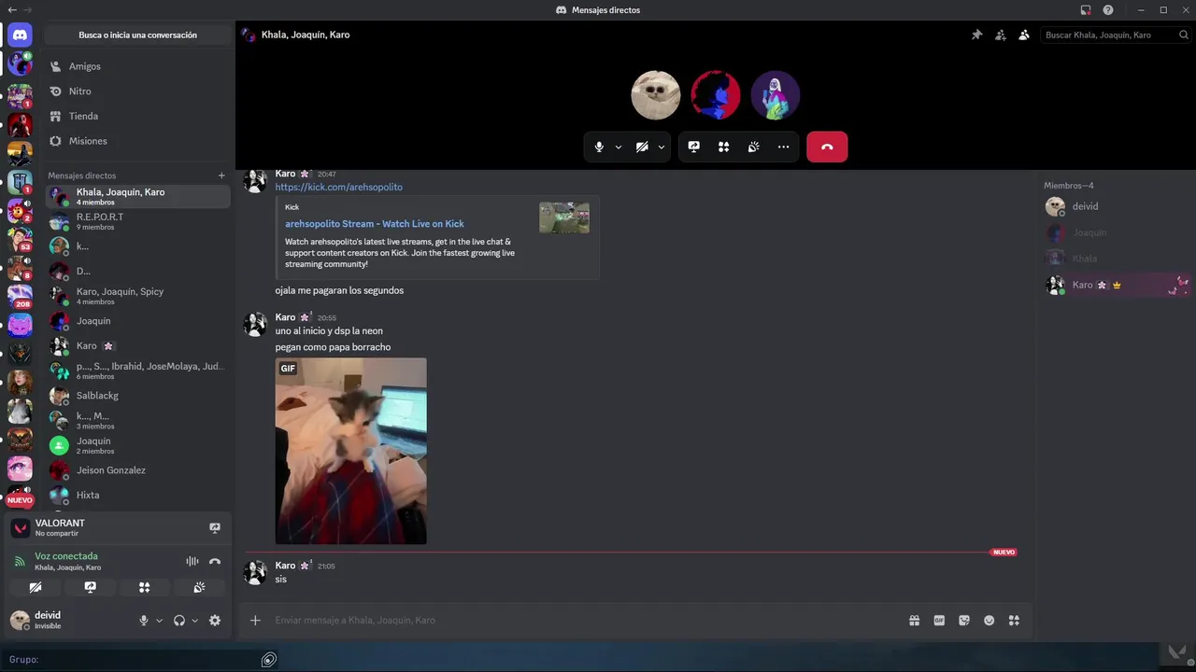1196x672 pixels.
Task: Mute microphone in call controls
Action: [x=599, y=147]
